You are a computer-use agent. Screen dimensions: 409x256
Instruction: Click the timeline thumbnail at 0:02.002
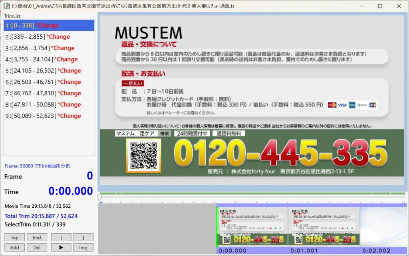[383, 226]
